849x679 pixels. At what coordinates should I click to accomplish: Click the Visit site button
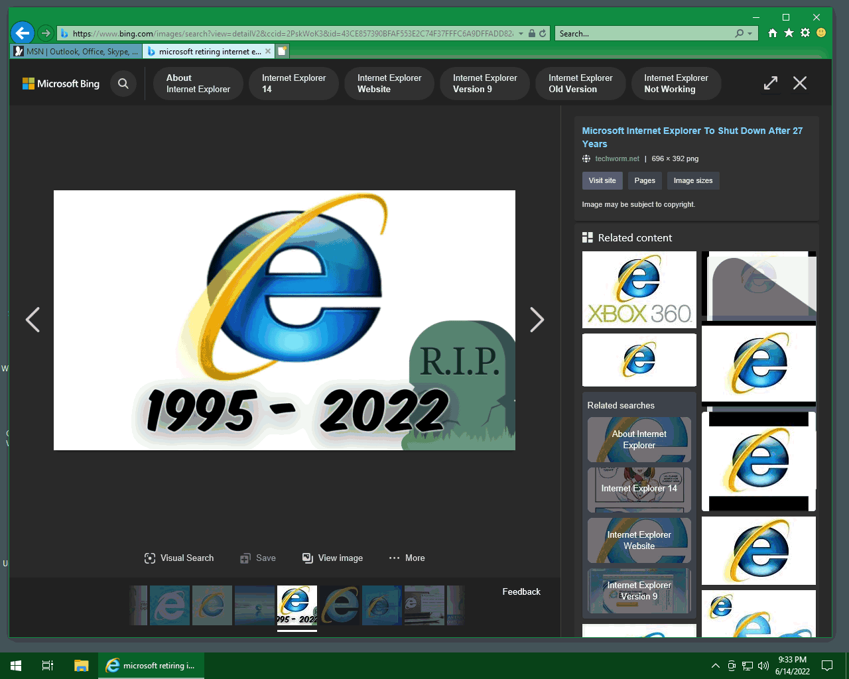[602, 180]
